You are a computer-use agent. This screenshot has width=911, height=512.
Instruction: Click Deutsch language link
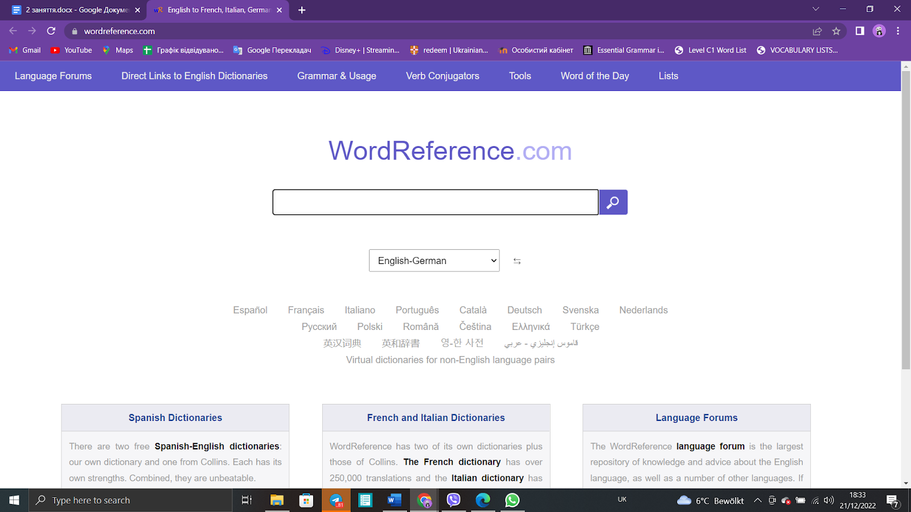click(524, 310)
